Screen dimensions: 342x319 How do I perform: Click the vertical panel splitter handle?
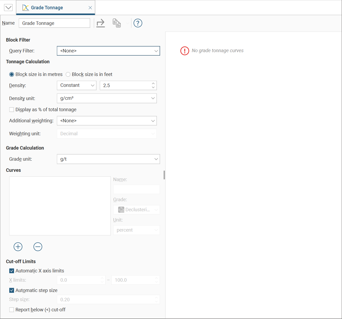(164, 175)
